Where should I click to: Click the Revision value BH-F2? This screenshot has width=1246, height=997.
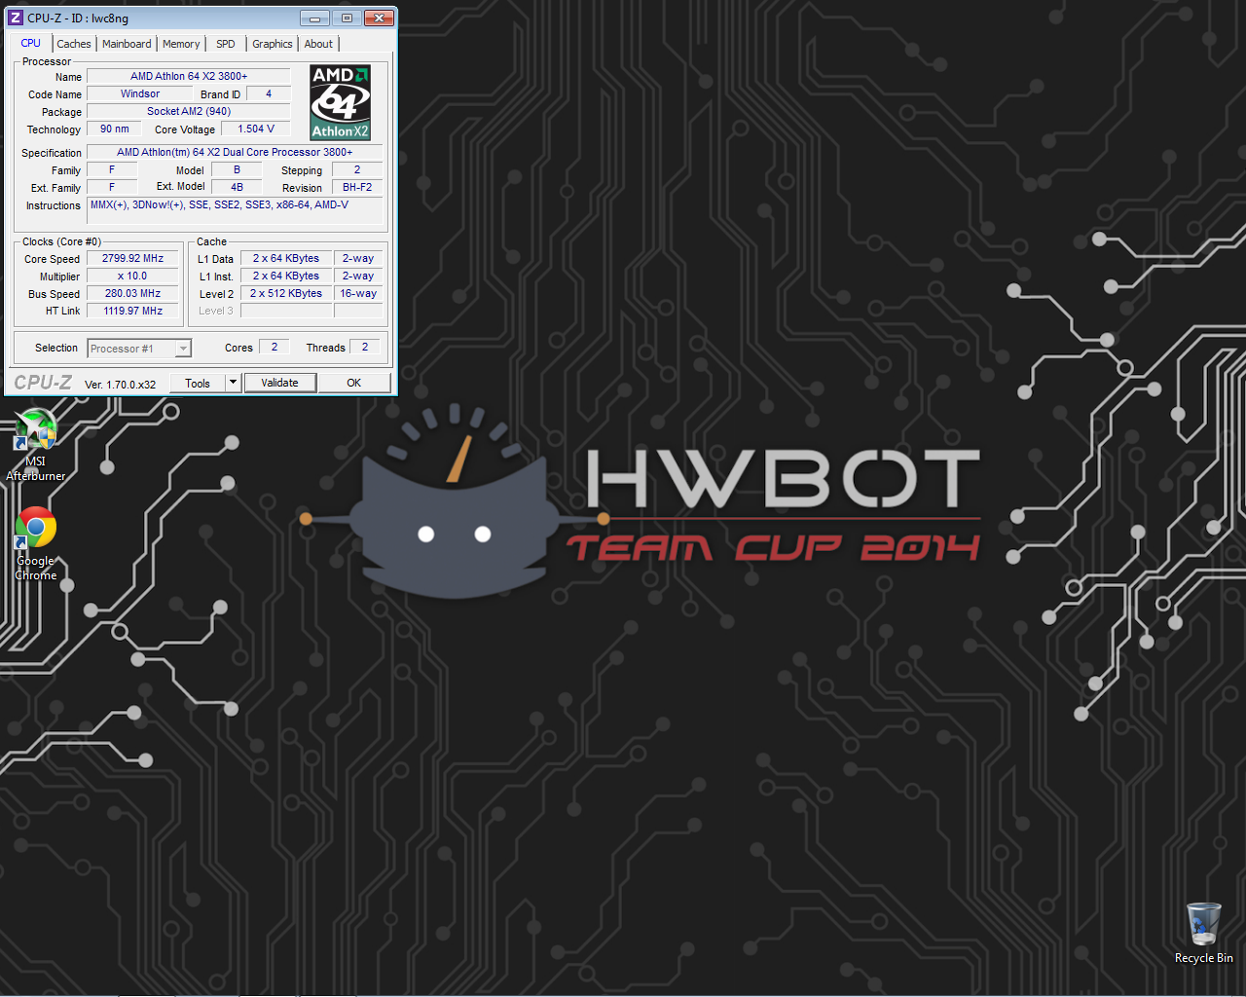pyautogui.click(x=357, y=187)
